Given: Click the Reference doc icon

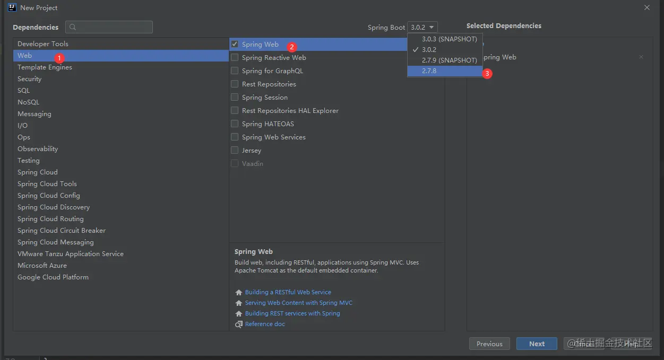Looking at the screenshot, I should click(239, 324).
